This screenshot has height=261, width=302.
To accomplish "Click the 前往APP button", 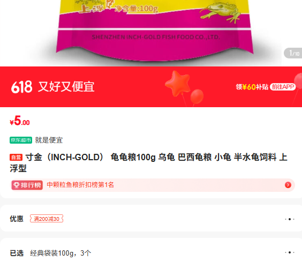I will tap(283, 87).
